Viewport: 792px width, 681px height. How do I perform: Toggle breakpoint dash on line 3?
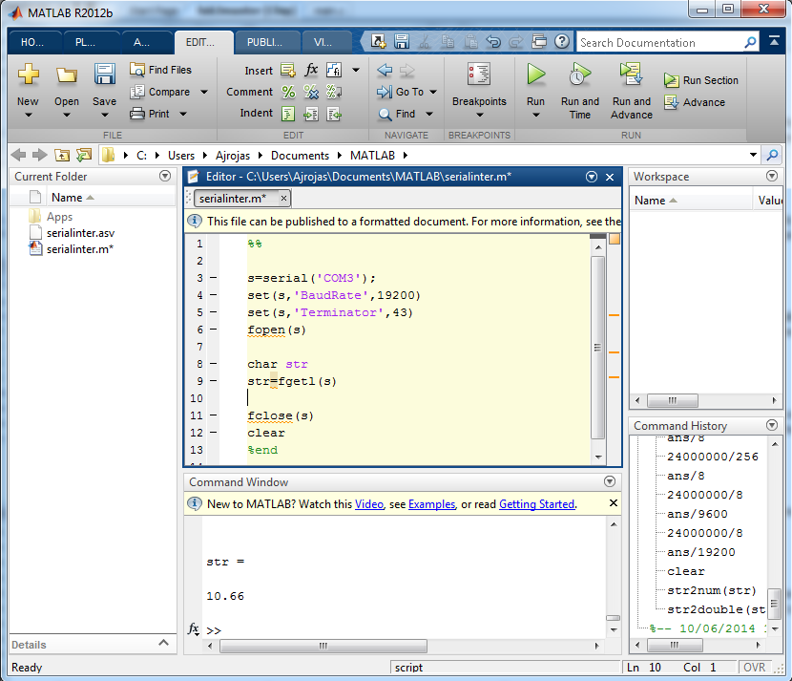point(213,279)
